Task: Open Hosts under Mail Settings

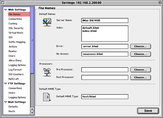Action: 12,111
